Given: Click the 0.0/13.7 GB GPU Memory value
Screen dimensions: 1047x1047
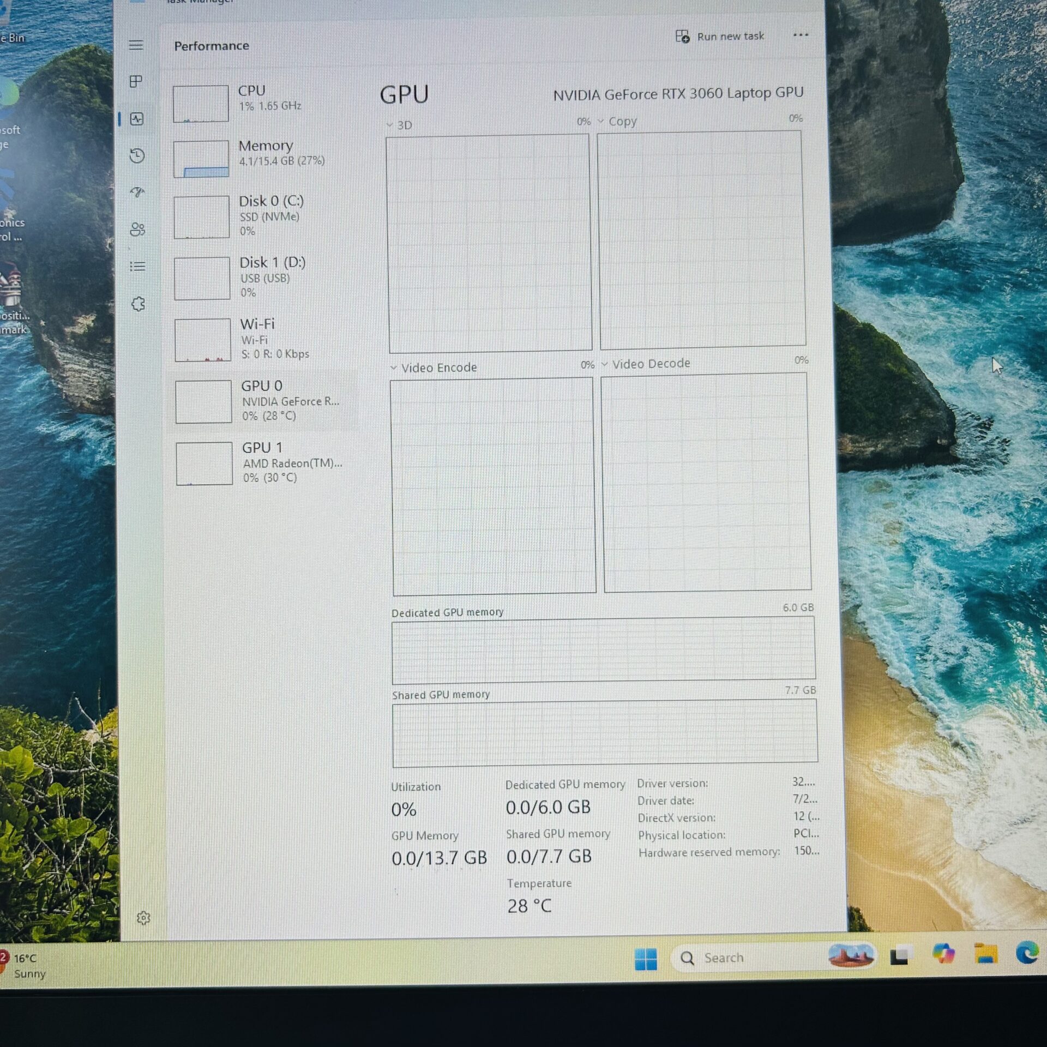Looking at the screenshot, I should click(x=439, y=858).
